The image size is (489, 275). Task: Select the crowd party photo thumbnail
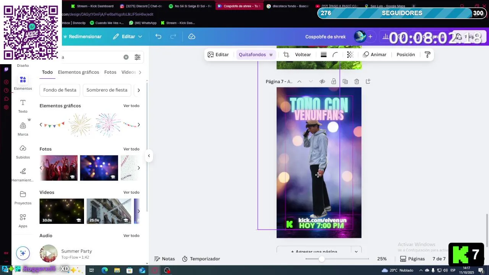58,168
